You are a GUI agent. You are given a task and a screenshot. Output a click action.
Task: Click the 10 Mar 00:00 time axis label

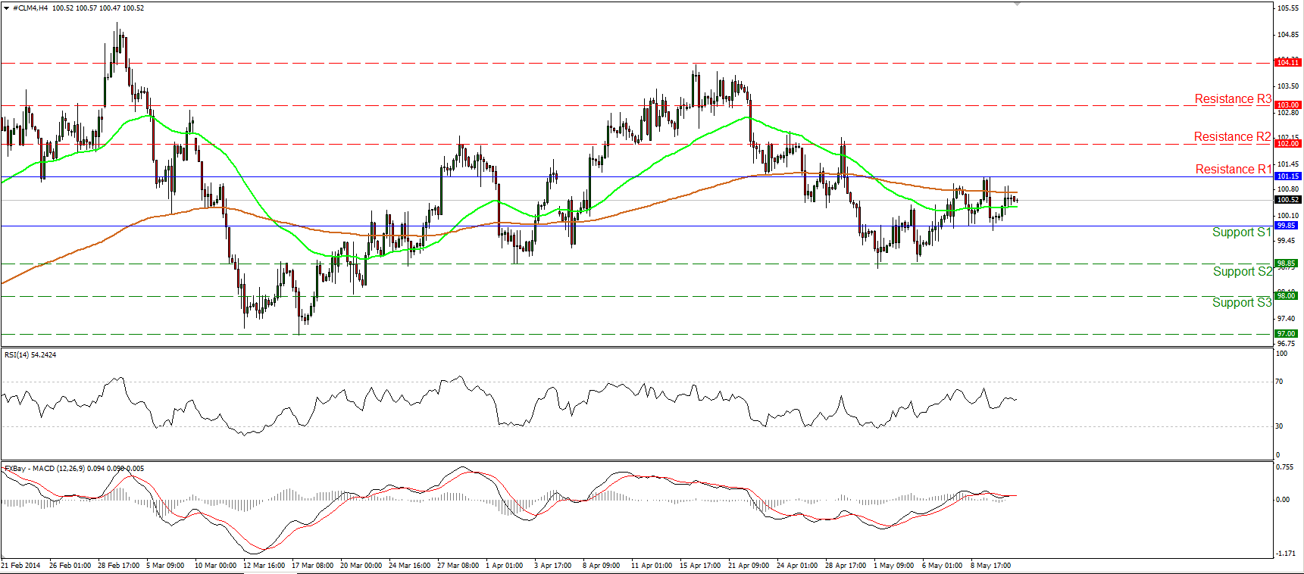215,566
